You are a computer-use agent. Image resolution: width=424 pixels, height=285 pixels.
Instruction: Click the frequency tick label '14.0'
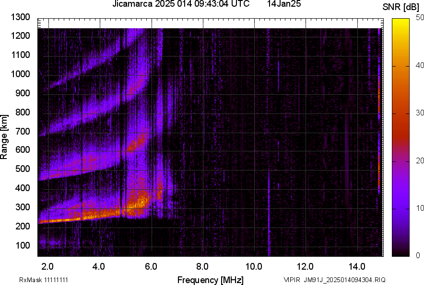pos(357,266)
